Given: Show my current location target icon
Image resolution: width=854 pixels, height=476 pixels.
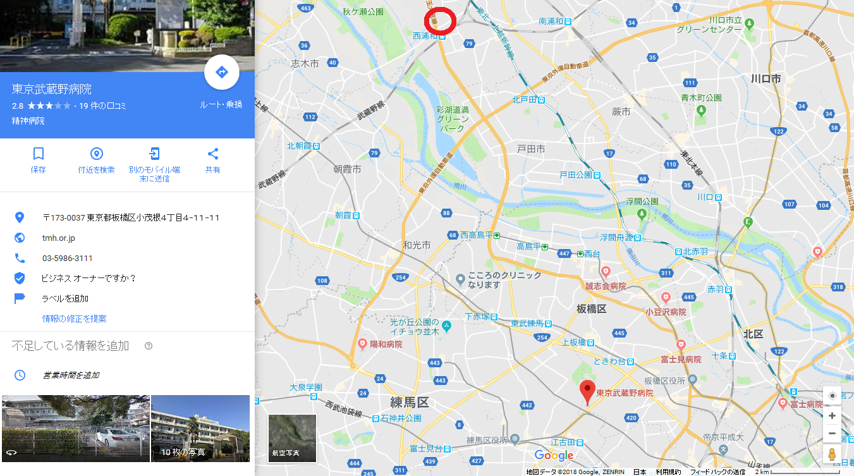Looking at the screenshot, I should [x=832, y=396].
